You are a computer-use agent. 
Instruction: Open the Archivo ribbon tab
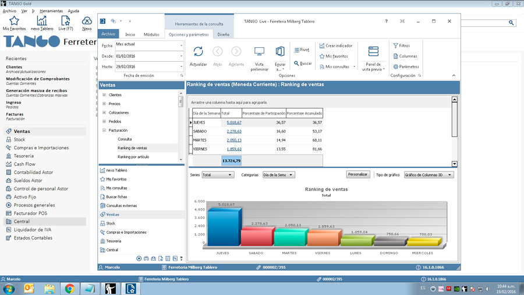click(108, 34)
